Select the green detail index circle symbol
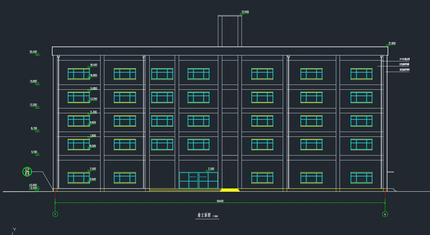 [x=27, y=172]
